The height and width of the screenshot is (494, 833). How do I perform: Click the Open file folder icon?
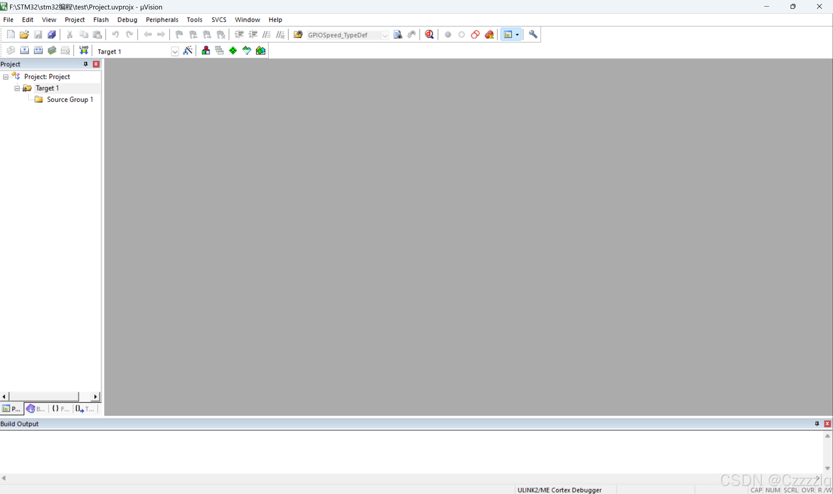coord(24,35)
